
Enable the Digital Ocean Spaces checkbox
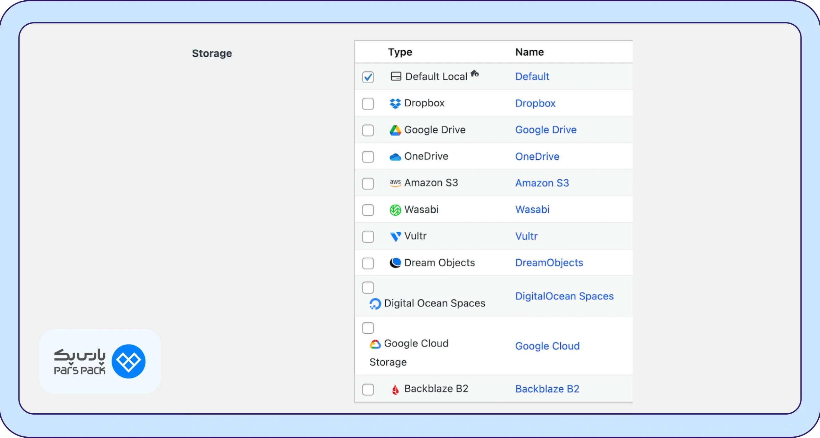368,288
